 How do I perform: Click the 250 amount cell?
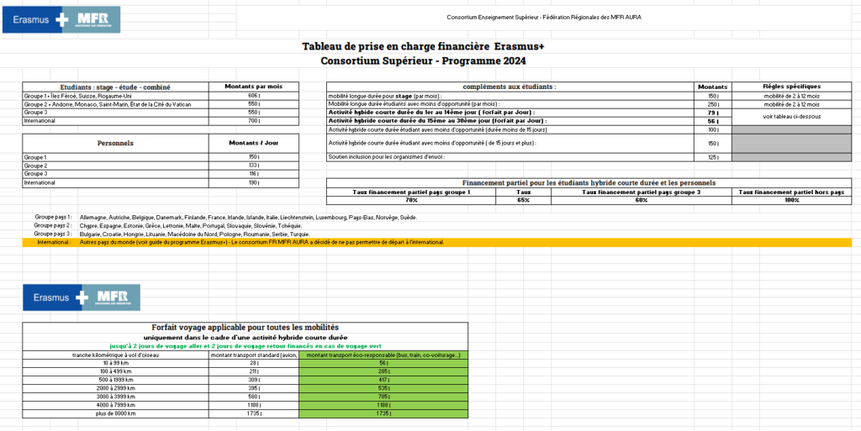click(x=713, y=104)
